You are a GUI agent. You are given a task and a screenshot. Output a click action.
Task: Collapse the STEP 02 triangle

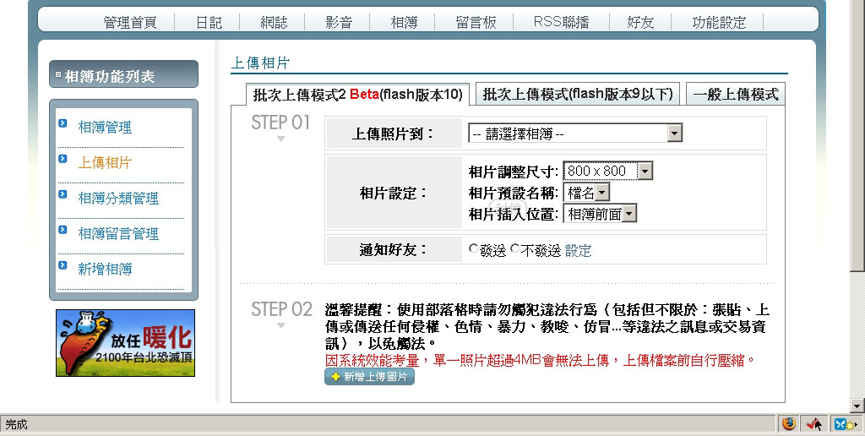pos(280,325)
